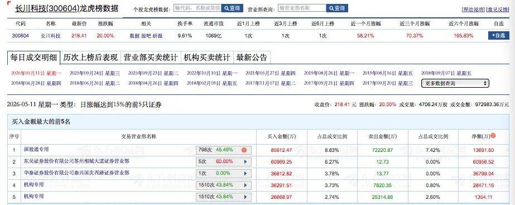Viewport: 515px width, 205px height.
Task: Click the 卖出金额(万) column header
Action: 382,136
